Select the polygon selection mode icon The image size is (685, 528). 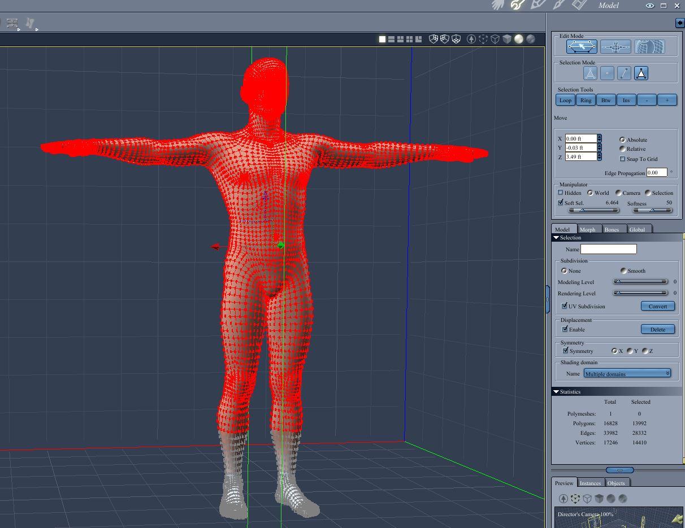coord(641,73)
